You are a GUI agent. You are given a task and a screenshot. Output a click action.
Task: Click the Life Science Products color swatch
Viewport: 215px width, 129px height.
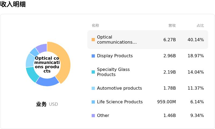tap(93, 102)
